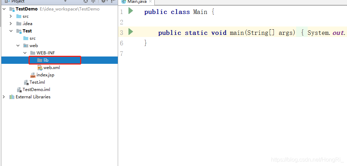Click the External Libraries icon
This screenshot has height=166, width=347.
coord(12,97)
